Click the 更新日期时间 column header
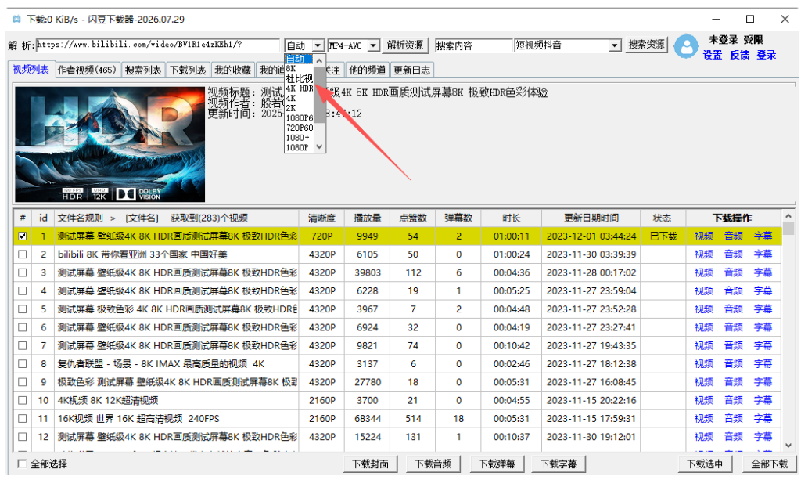This screenshot has width=801, height=498. coord(591,218)
